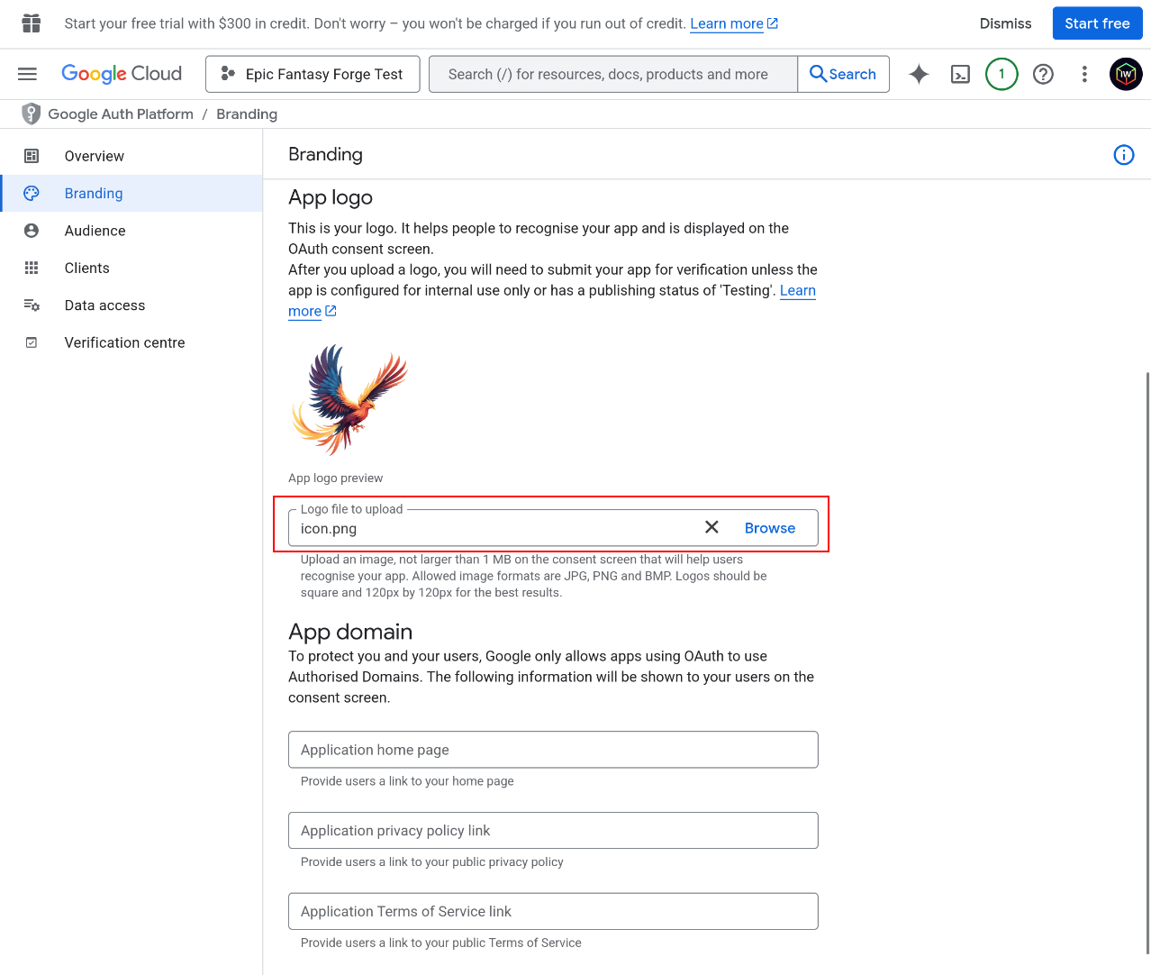This screenshot has height=975, width=1151.
Task: Clear the icon.png file with the X
Action: pyautogui.click(x=711, y=527)
